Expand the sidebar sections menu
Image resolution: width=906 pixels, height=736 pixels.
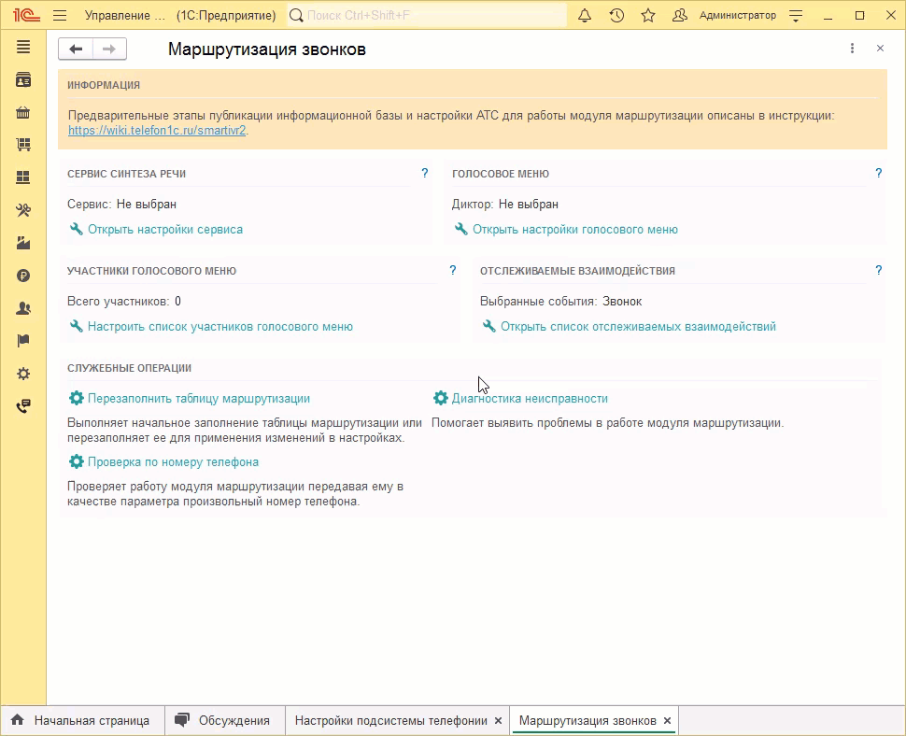coord(23,48)
